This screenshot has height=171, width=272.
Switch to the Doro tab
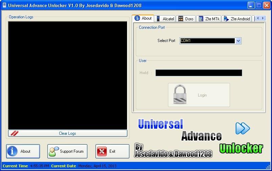click(186, 19)
